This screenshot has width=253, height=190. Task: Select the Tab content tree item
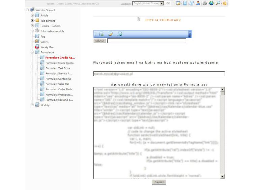48,21
